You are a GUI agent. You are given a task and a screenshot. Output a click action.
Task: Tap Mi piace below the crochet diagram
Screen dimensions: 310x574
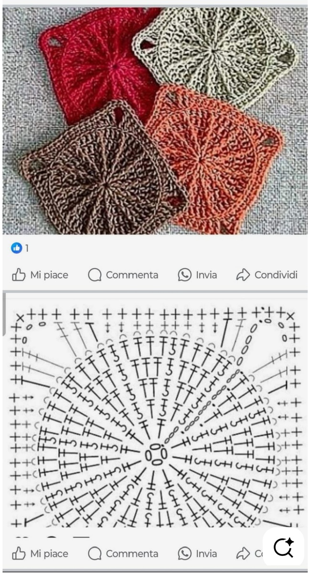coord(40,553)
